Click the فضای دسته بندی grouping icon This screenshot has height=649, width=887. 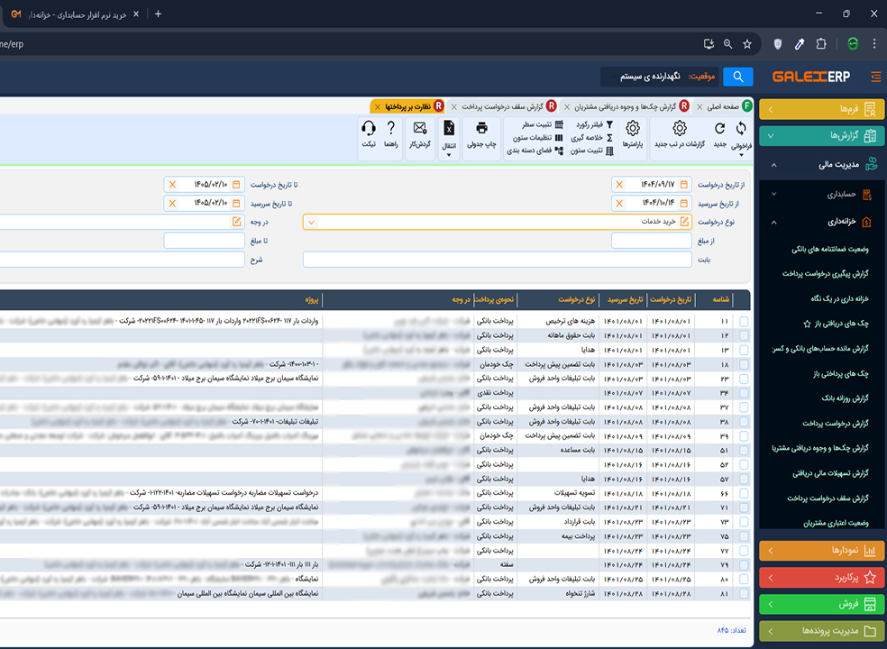coord(559,151)
